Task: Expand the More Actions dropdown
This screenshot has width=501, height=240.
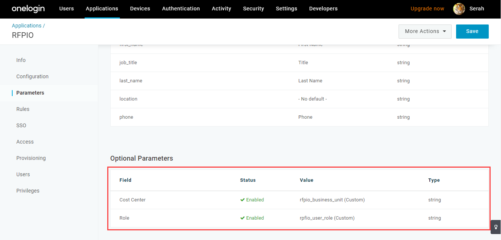Action: coord(425,32)
